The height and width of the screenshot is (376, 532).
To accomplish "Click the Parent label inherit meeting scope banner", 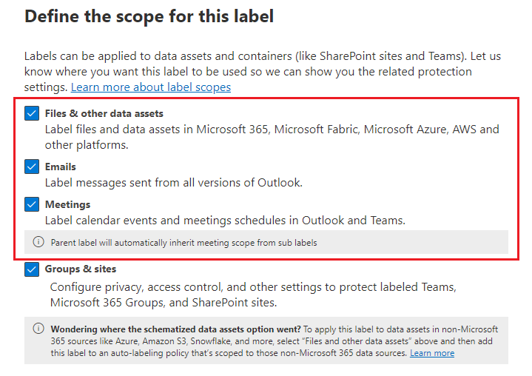I will click(x=185, y=243).
